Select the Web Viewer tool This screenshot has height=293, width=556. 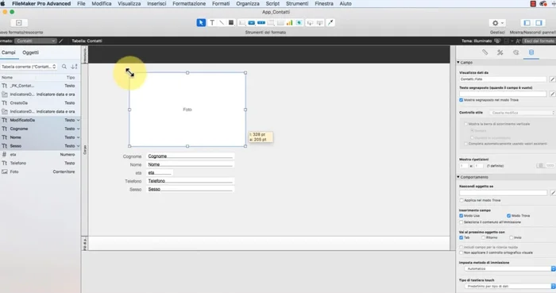299,23
